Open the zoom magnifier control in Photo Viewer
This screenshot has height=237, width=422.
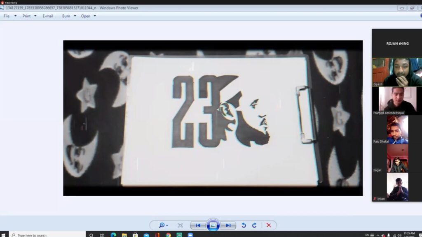(163, 225)
